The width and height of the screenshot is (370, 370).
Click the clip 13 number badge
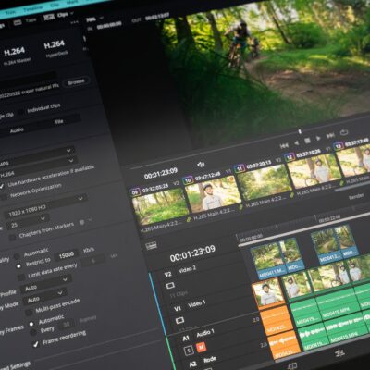click(x=339, y=146)
